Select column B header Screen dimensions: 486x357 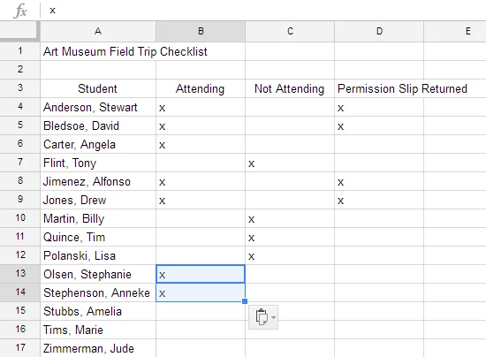click(x=201, y=31)
